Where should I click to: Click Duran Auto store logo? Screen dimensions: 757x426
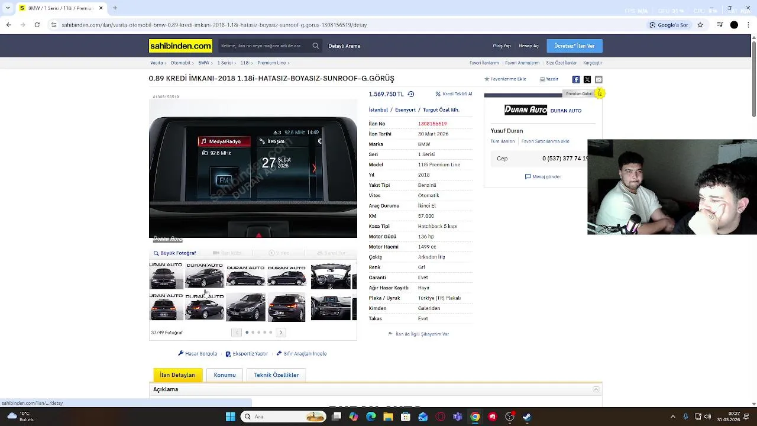click(x=526, y=110)
